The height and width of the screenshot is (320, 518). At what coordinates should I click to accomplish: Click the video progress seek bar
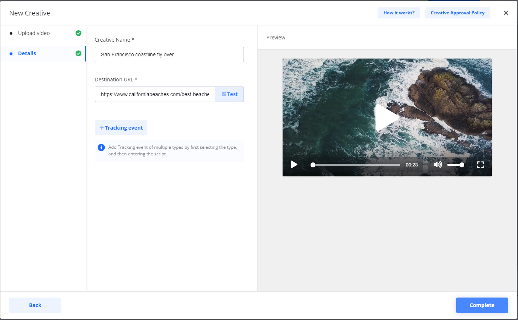(356, 165)
